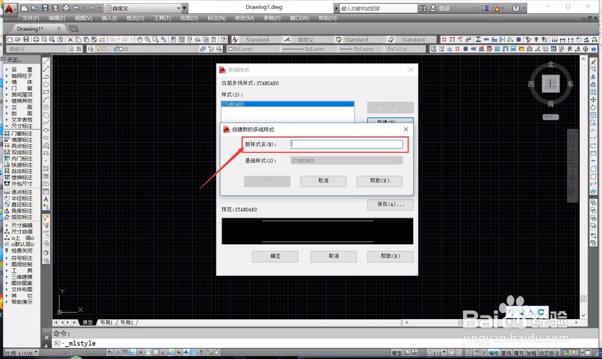This screenshot has height=359, width=602.
Task: Click 取消 at bottom of multiline style dialog
Action: 334,256
